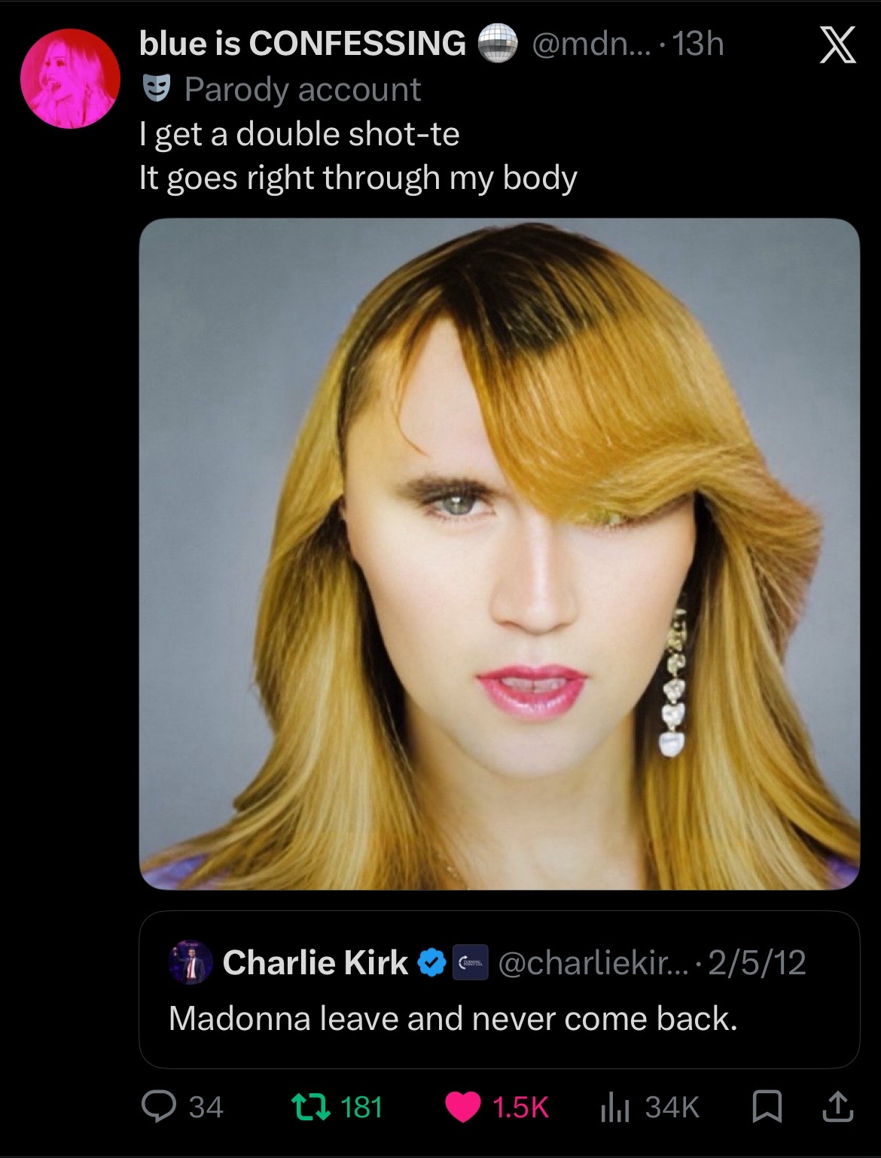Screen dimensions: 881x1158
Task: Open the 2/5/12 quoted post date
Action: pos(757,962)
